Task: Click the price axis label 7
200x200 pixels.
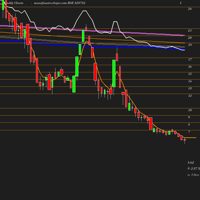Action: click(189, 132)
